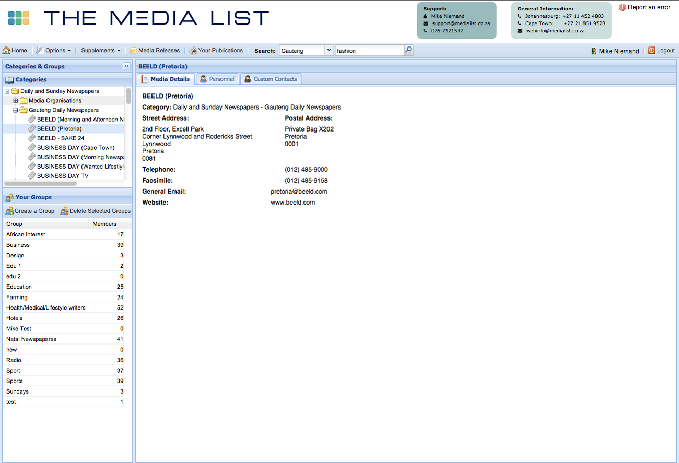
Task: Click Delete Selected Groups button
Action: click(x=96, y=211)
